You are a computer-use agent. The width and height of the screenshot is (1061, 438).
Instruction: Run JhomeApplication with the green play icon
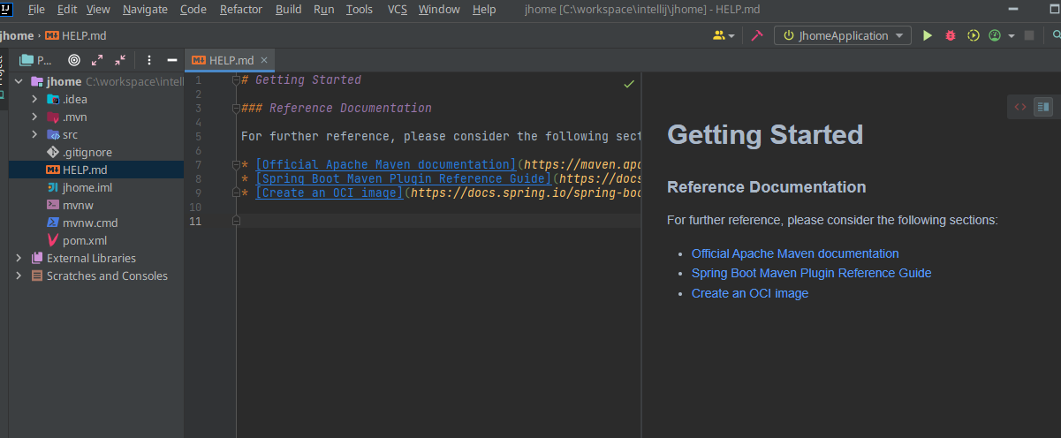(x=927, y=35)
